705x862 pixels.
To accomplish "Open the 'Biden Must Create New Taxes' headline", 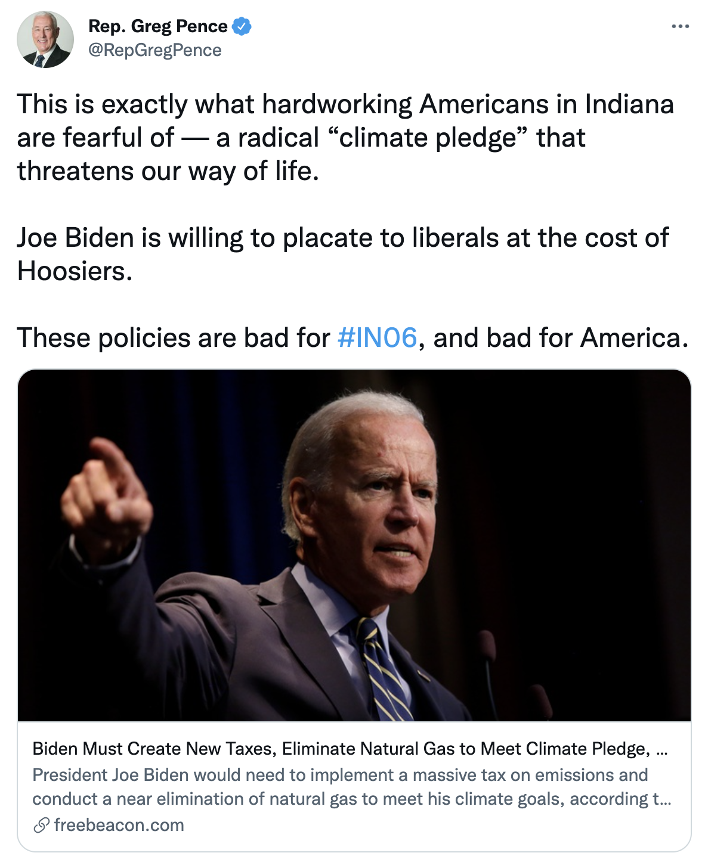I will (350, 749).
